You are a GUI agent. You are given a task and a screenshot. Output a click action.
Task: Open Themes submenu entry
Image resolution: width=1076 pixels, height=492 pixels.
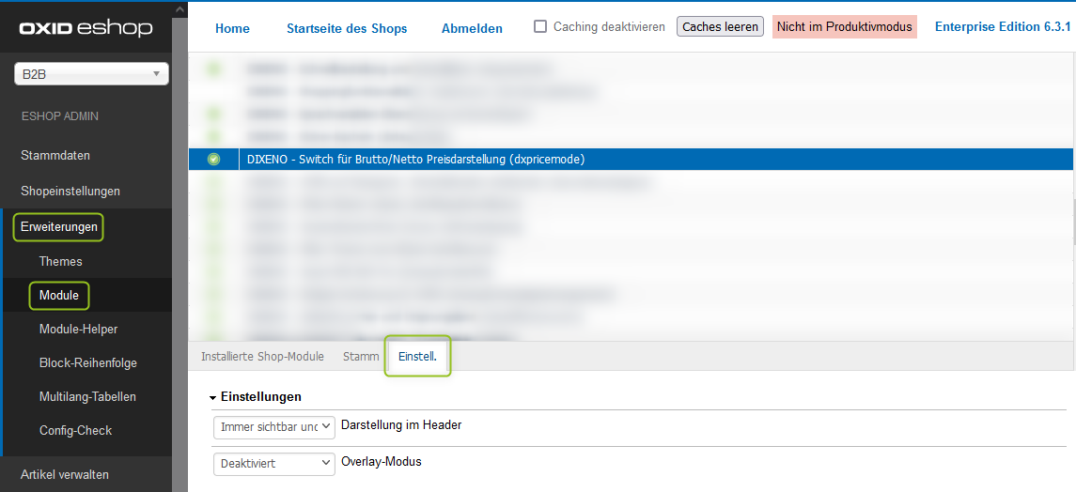point(60,262)
